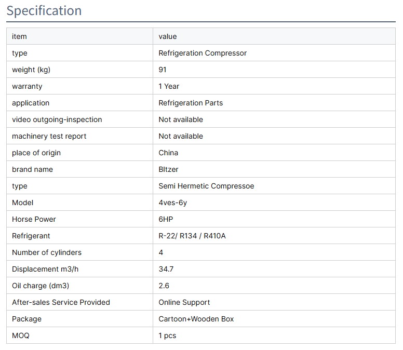Click the Number of cylinders label
The image size is (403, 350).
[x=47, y=252]
